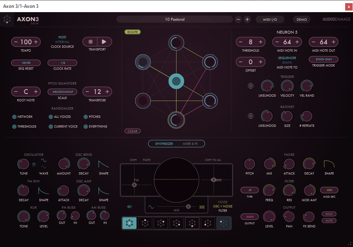The height and width of the screenshot is (247, 353).
Task: Click the audition speaker icon
Action: pos(129,206)
